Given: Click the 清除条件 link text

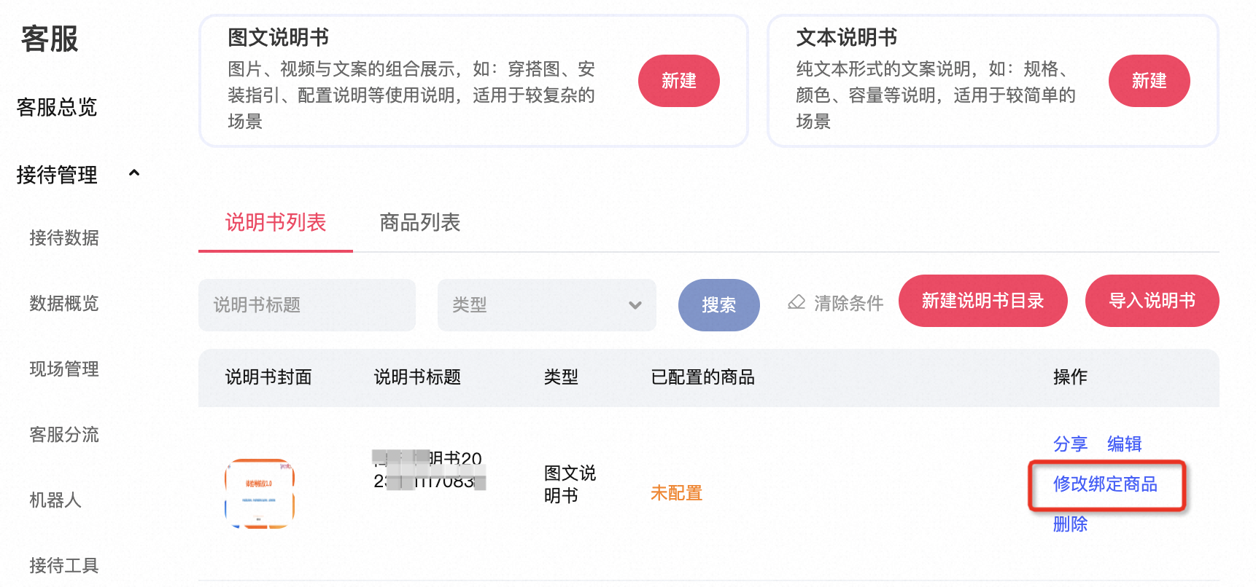Looking at the screenshot, I should coord(849,303).
